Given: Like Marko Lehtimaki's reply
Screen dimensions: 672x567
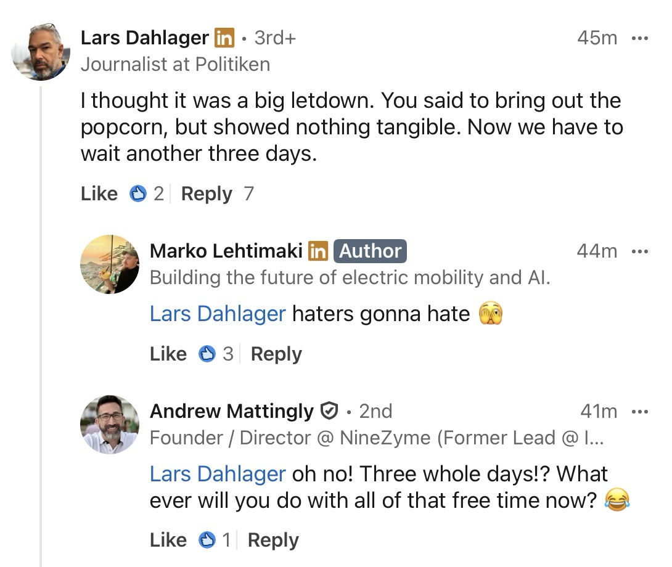Looking at the screenshot, I should [168, 354].
